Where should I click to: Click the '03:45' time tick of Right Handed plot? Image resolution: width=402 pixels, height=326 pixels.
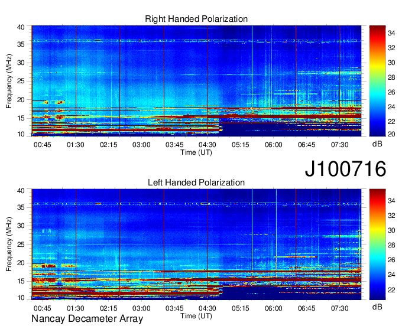174,145
